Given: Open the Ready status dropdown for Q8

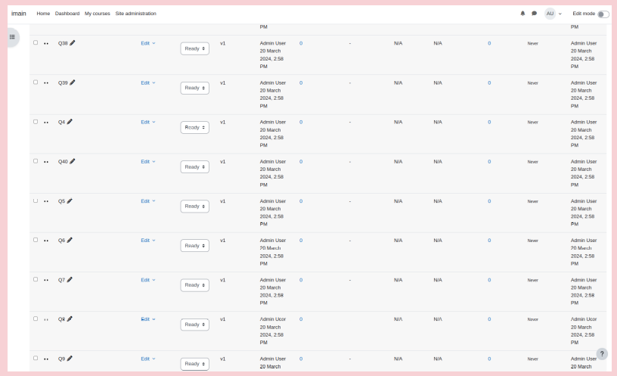Looking at the screenshot, I should 195,325.
